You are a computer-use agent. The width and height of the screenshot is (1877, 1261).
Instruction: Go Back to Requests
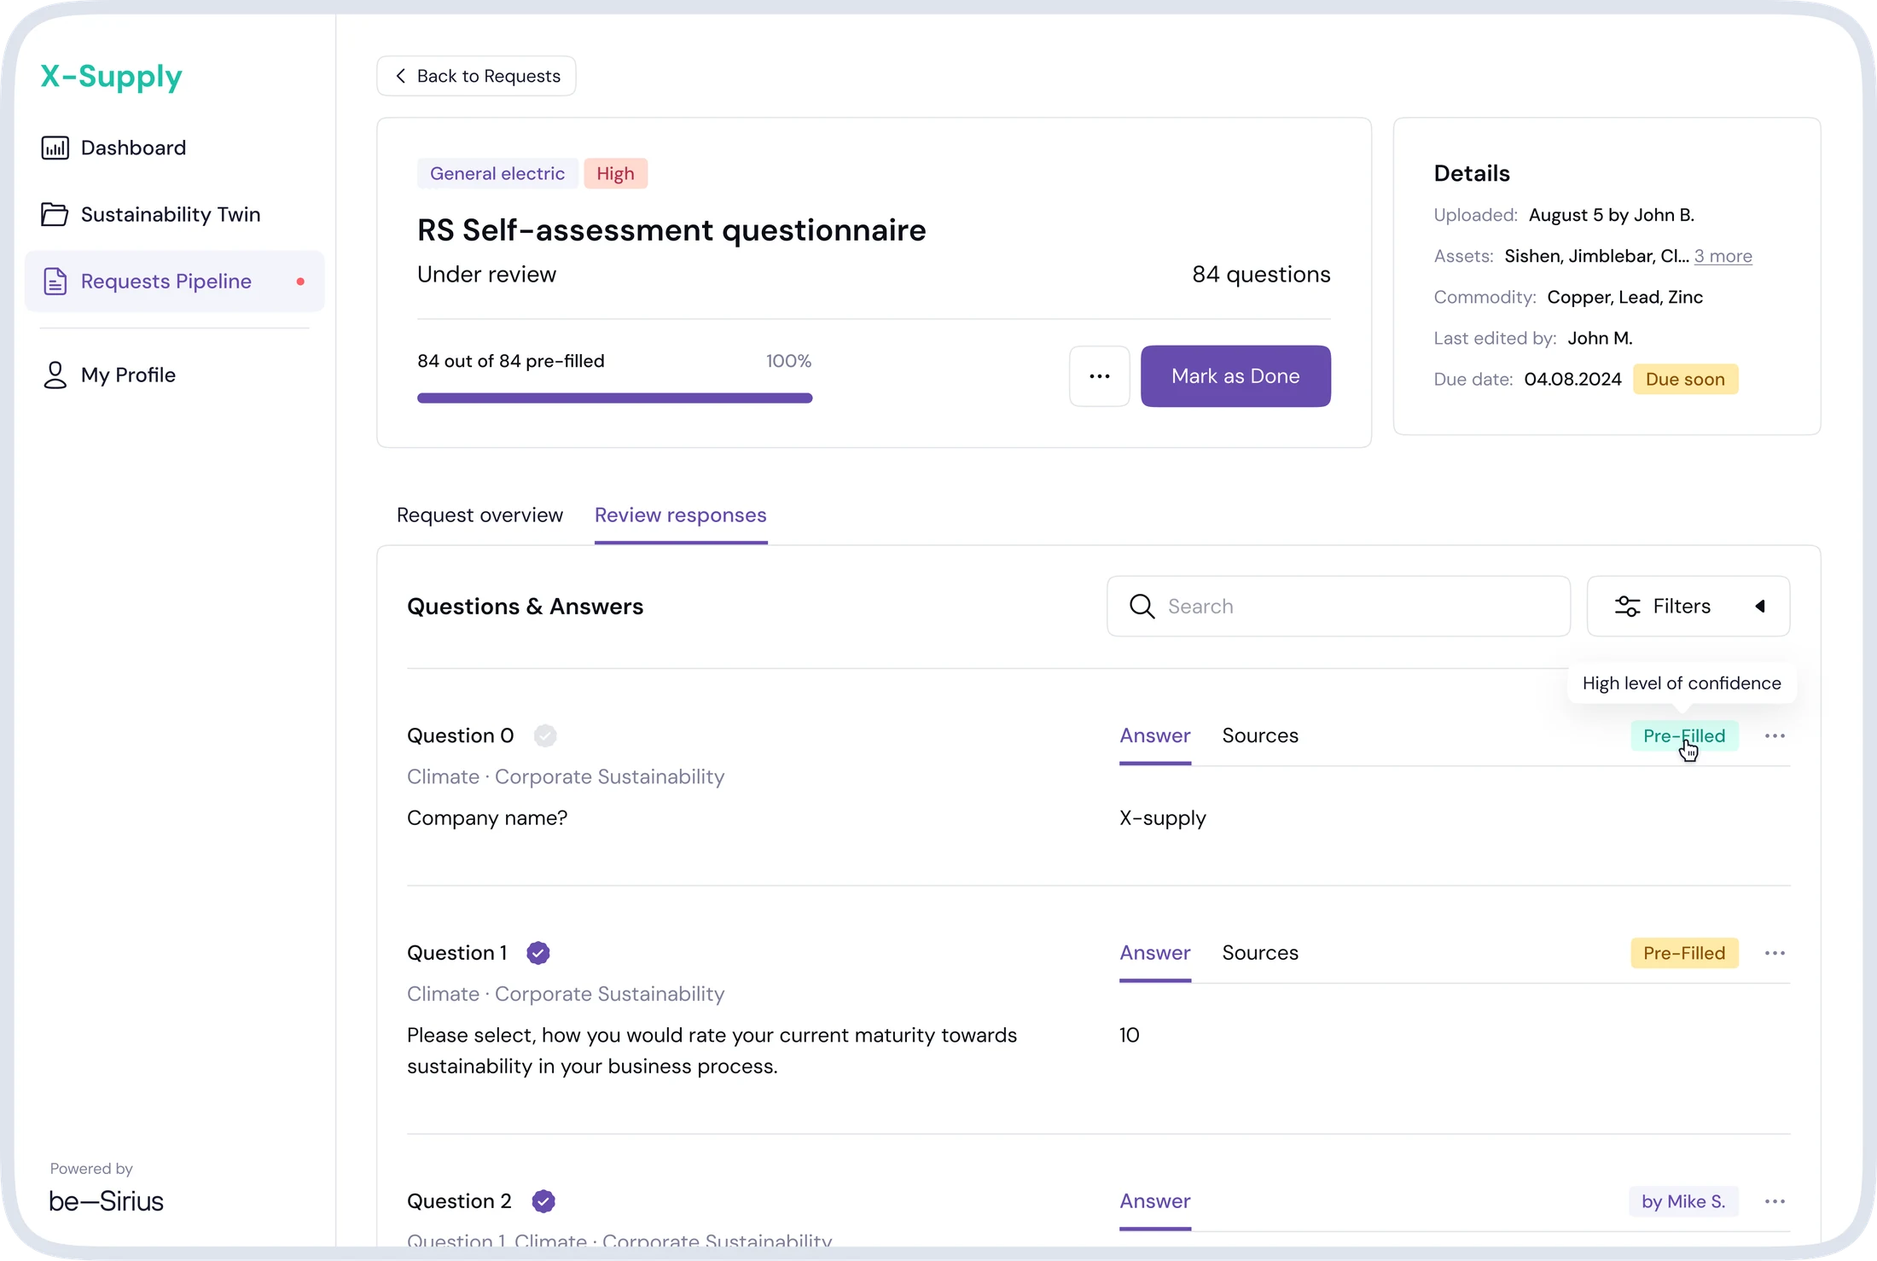tap(476, 76)
